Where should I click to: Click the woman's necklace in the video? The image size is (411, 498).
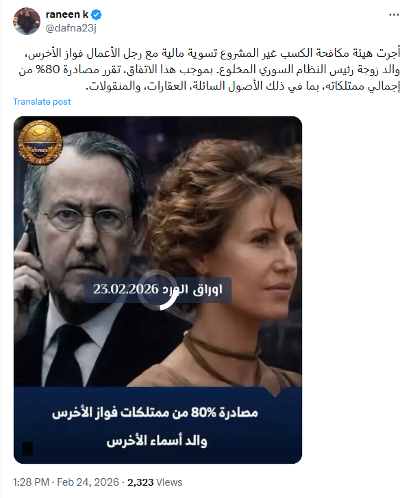(223, 352)
